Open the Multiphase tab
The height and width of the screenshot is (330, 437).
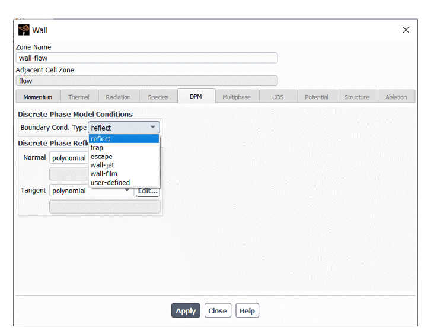236,97
